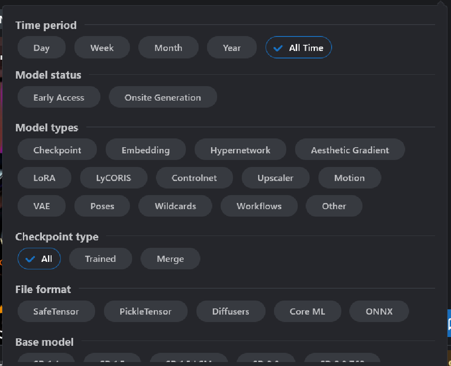The image size is (451, 366).
Task: Select Trained under Checkpoint type
Action: tap(100, 258)
